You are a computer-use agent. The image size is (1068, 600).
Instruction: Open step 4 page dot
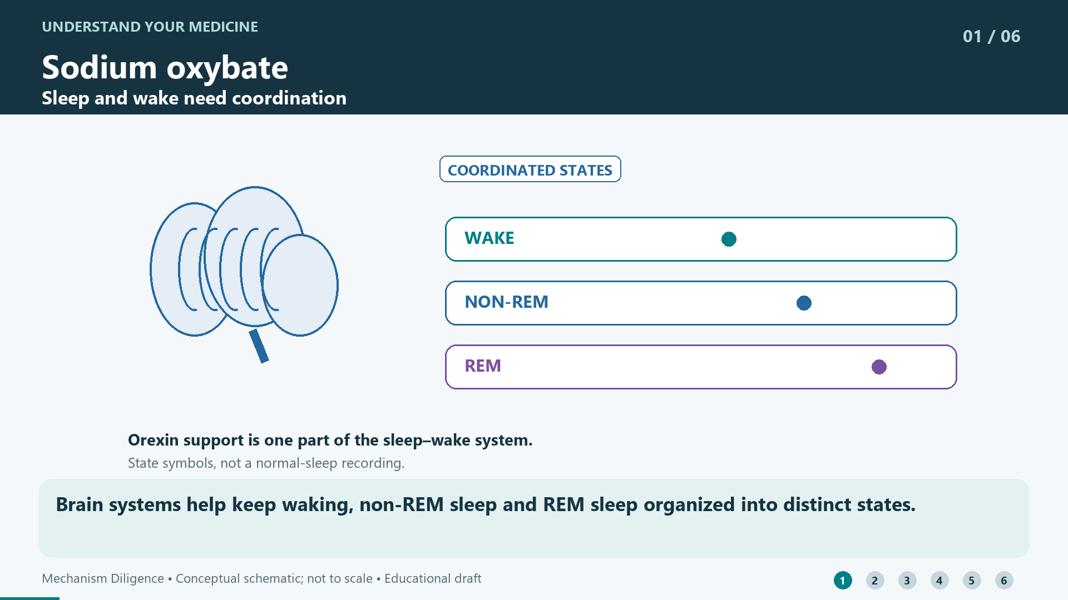tap(940, 581)
